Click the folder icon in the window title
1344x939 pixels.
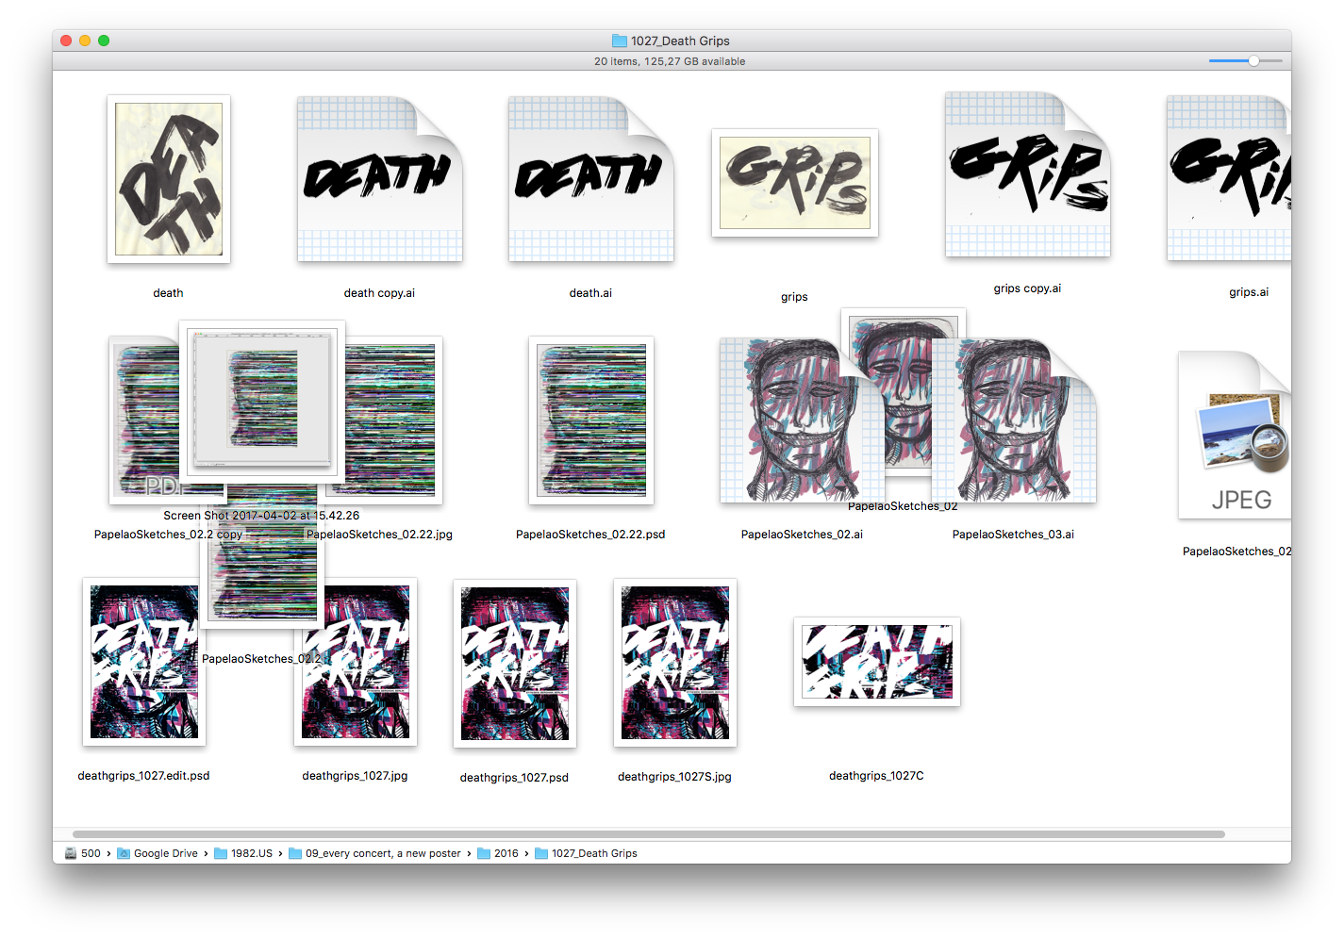pos(620,41)
